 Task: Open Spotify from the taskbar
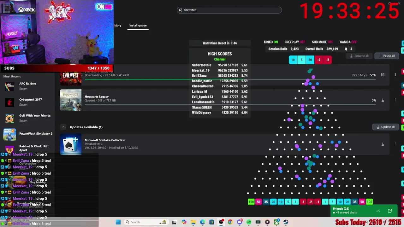(x=249, y=222)
